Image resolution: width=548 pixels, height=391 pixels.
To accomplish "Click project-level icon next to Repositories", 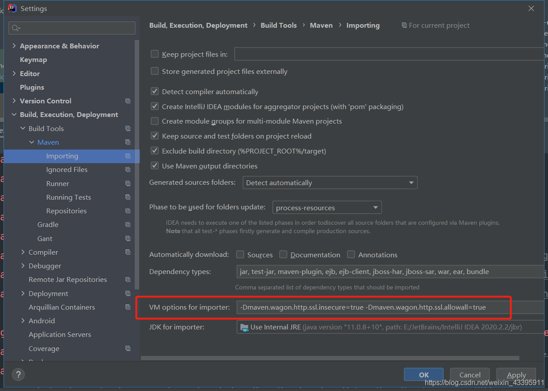I will (x=128, y=211).
